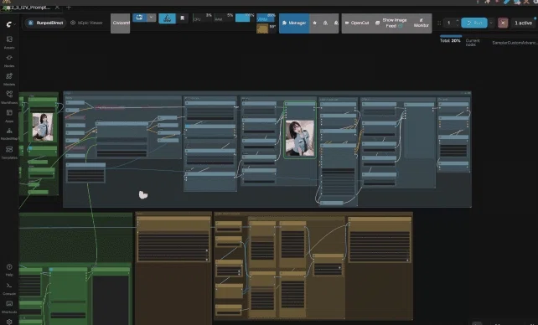Toggle Show Image Feed

[391, 23]
